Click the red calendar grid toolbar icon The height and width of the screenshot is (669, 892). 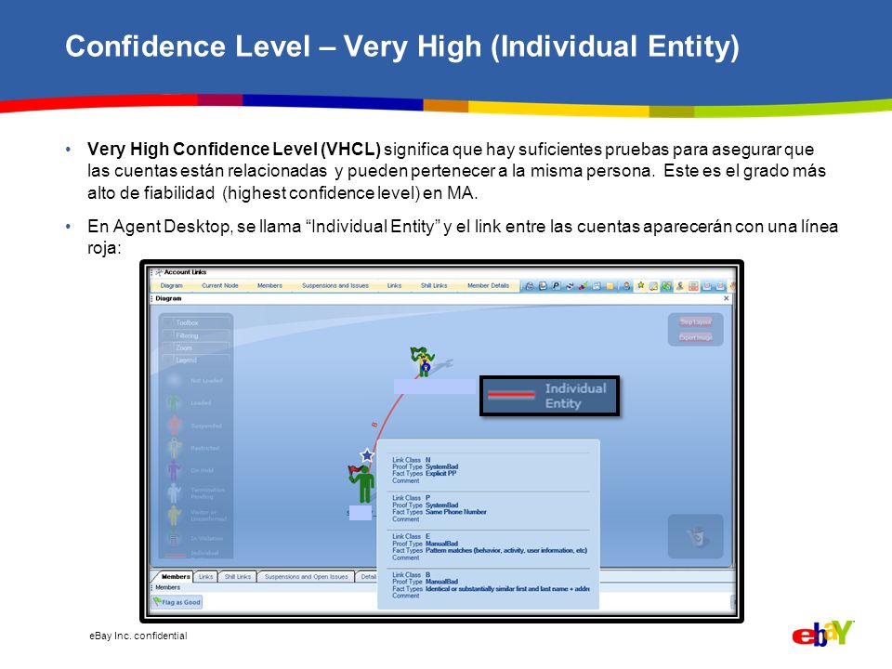click(x=693, y=286)
